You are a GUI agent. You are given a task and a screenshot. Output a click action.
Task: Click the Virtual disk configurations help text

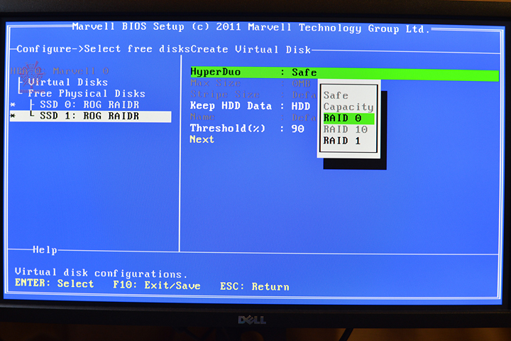tap(101, 273)
